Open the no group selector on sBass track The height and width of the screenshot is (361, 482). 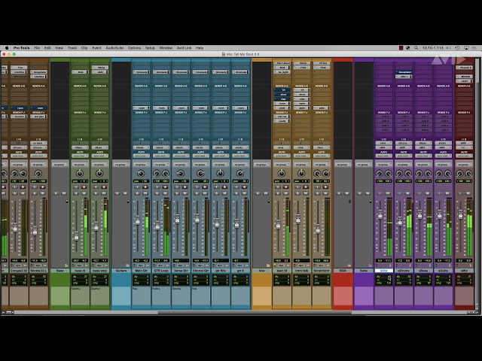tap(423, 165)
